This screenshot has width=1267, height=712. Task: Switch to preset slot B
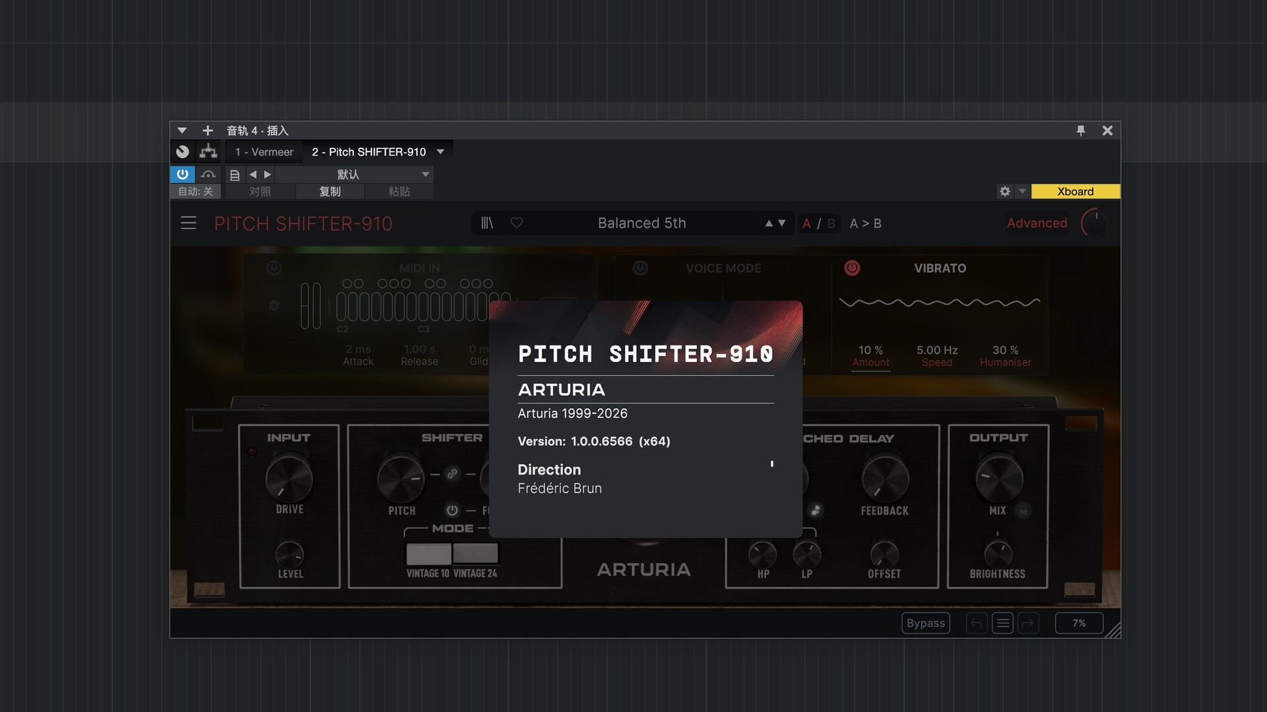pyautogui.click(x=831, y=223)
